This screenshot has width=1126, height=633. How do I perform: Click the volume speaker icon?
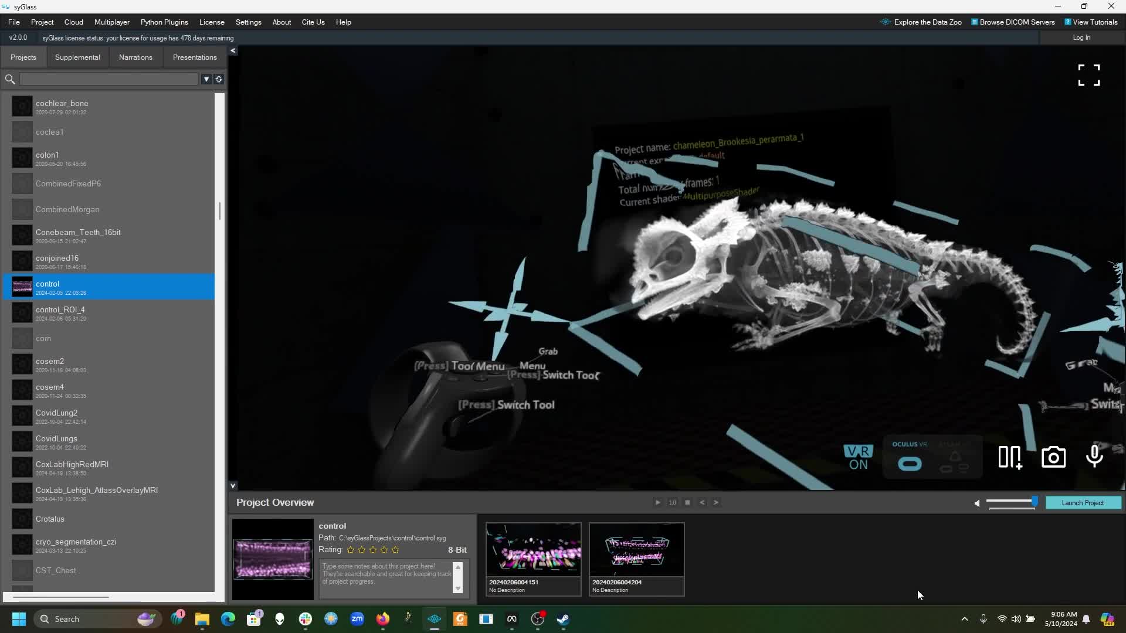pyautogui.click(x=976, y=503)
